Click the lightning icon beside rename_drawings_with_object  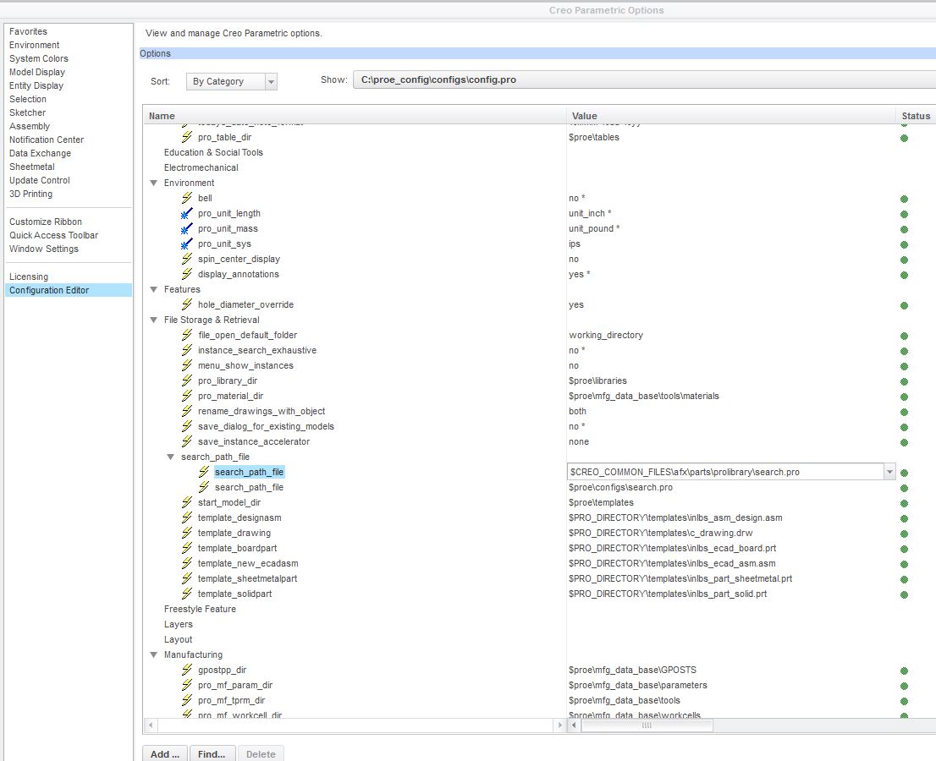pyautogui.click(x=187, y=411)
